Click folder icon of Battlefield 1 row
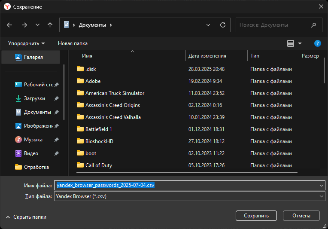This screenshot has height=229, width=328. [80, 129]
